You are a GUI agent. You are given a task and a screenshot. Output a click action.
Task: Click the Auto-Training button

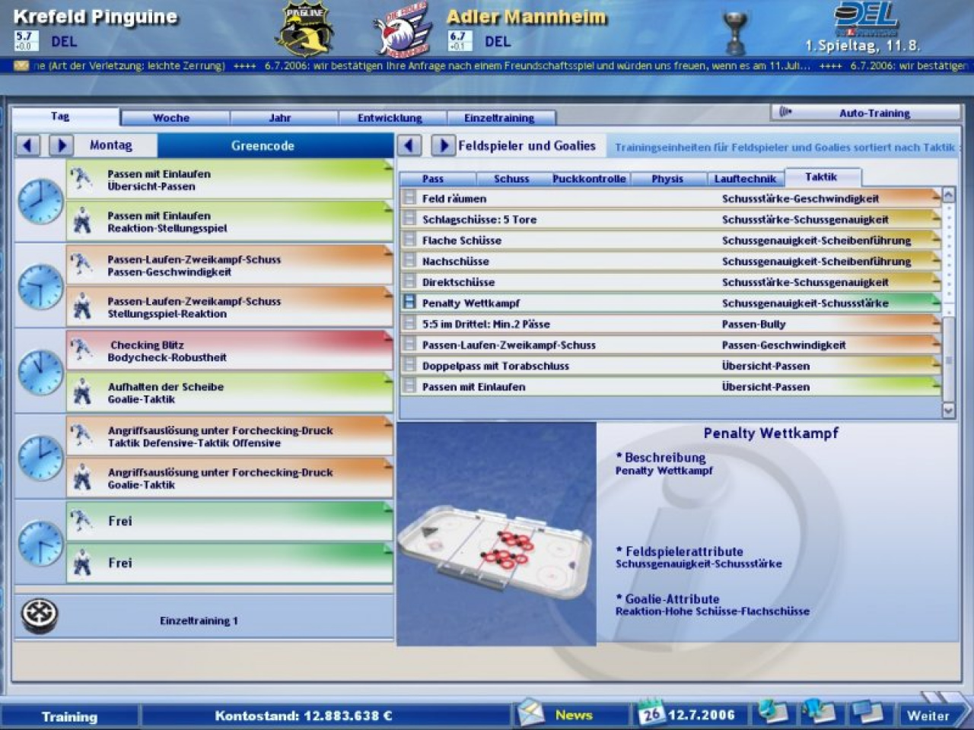tap(865, 113)
